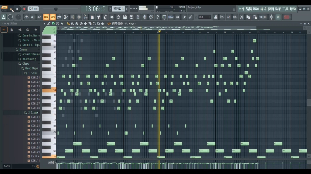Screen dimensions: 311x174
Task: Disable the overdub recording button
Action: (46, 17)
